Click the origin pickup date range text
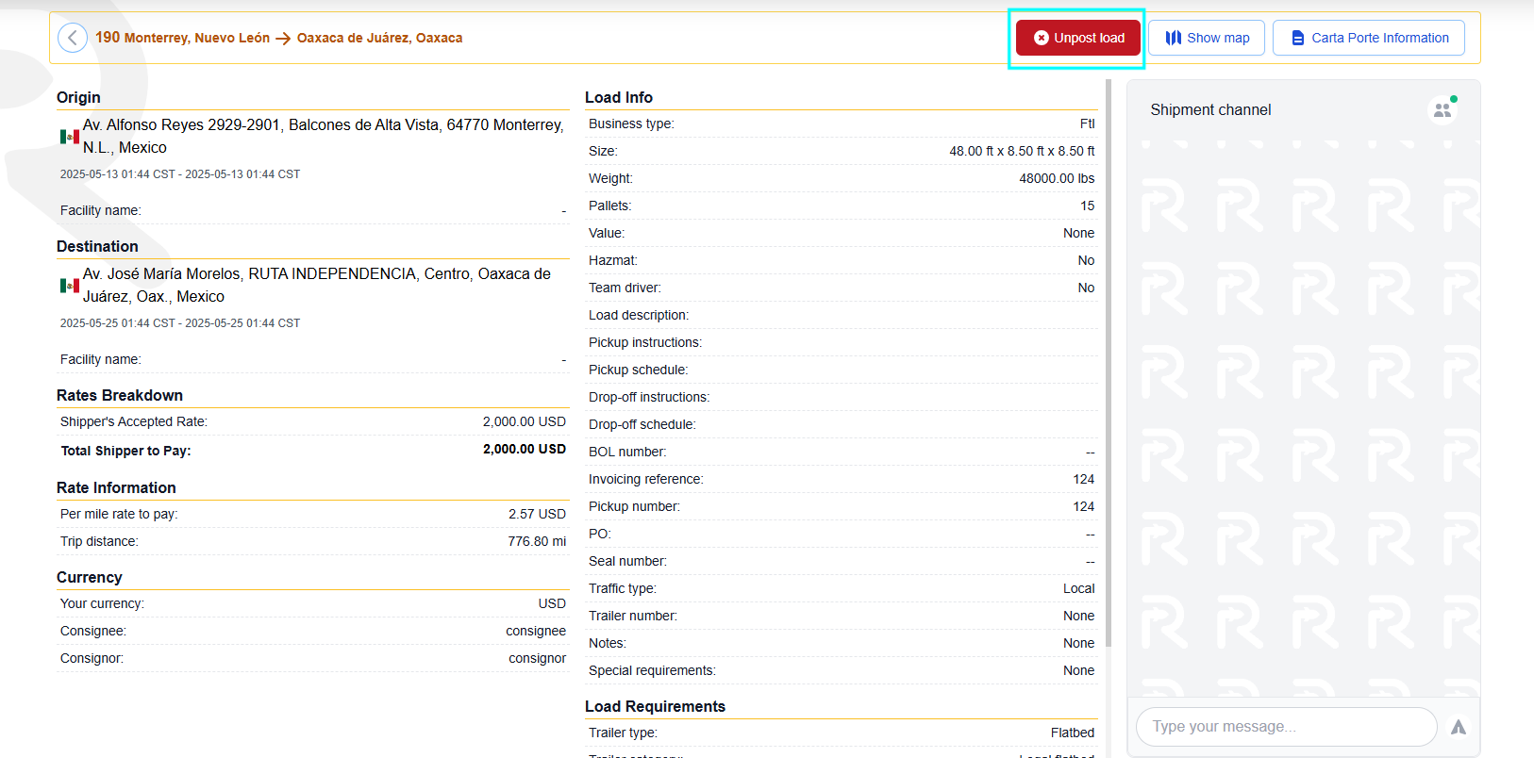 point(180,174)
